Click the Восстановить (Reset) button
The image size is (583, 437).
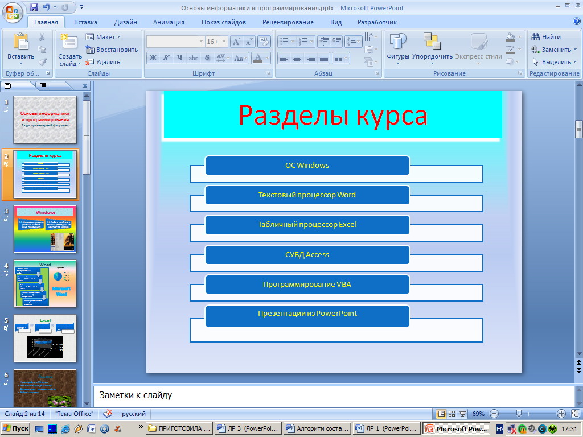click(x=112, y=50)
